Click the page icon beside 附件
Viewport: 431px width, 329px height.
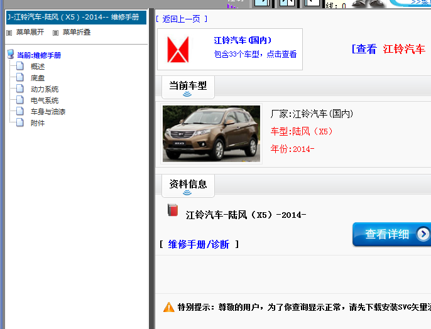pyautogui.click(x=20, y=122)
